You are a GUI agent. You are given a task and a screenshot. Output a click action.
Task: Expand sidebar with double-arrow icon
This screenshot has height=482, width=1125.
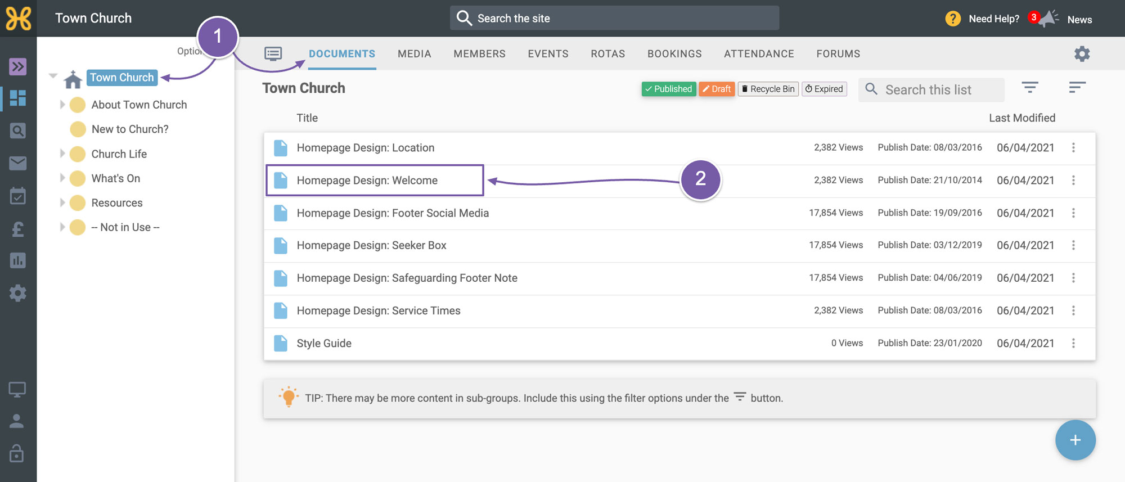pyautogui.click(x=17, y=66)
